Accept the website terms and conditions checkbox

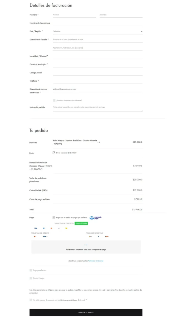coord(31,300)
